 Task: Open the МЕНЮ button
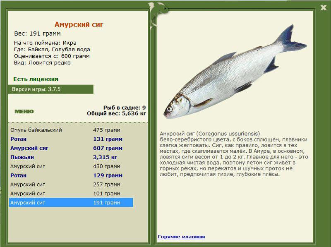coord(24,111)
